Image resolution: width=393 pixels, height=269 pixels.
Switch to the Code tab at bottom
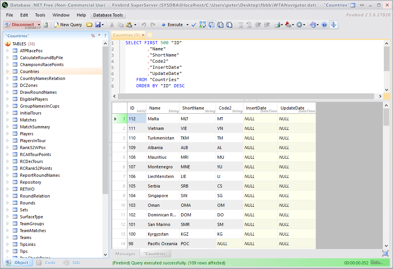coord(47,262)
